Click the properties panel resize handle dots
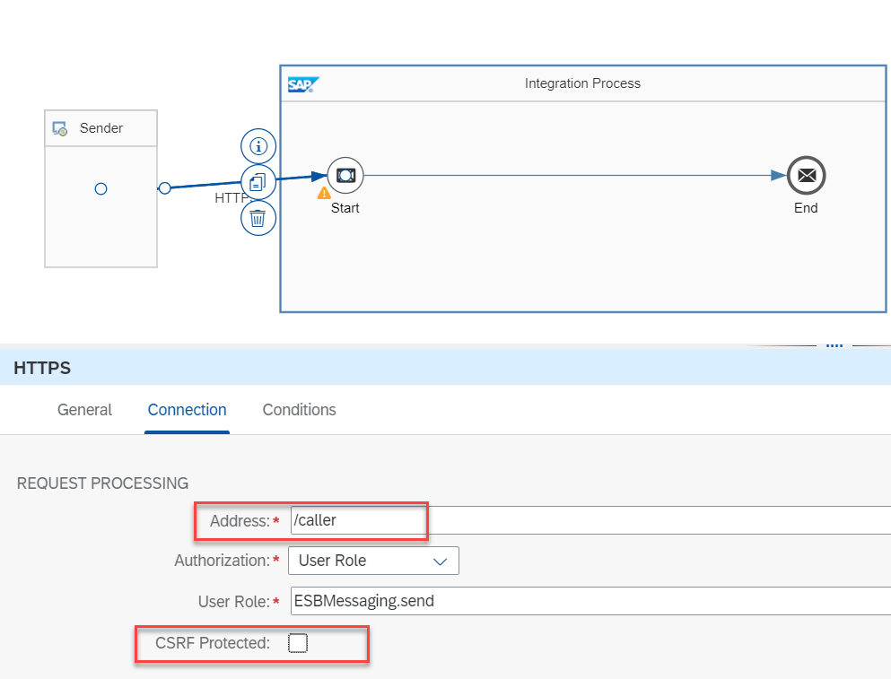 pyautogui.click(x=834, y=344)
